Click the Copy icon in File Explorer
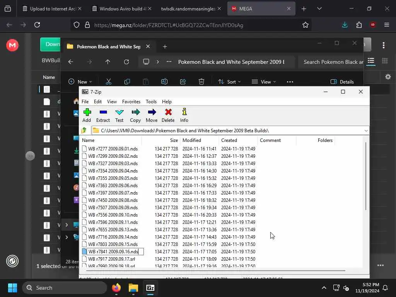 click(x=127, y=82)
